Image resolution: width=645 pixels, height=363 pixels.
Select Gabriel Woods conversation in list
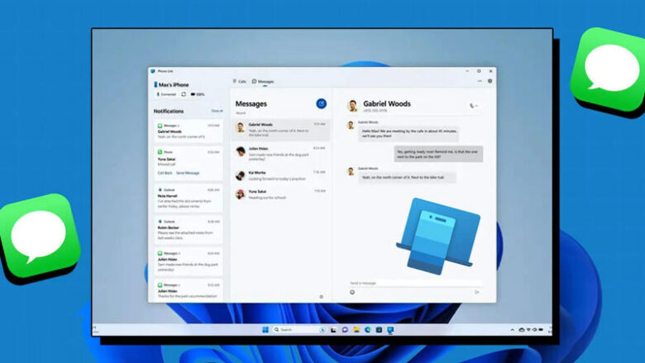pos(280,130)
